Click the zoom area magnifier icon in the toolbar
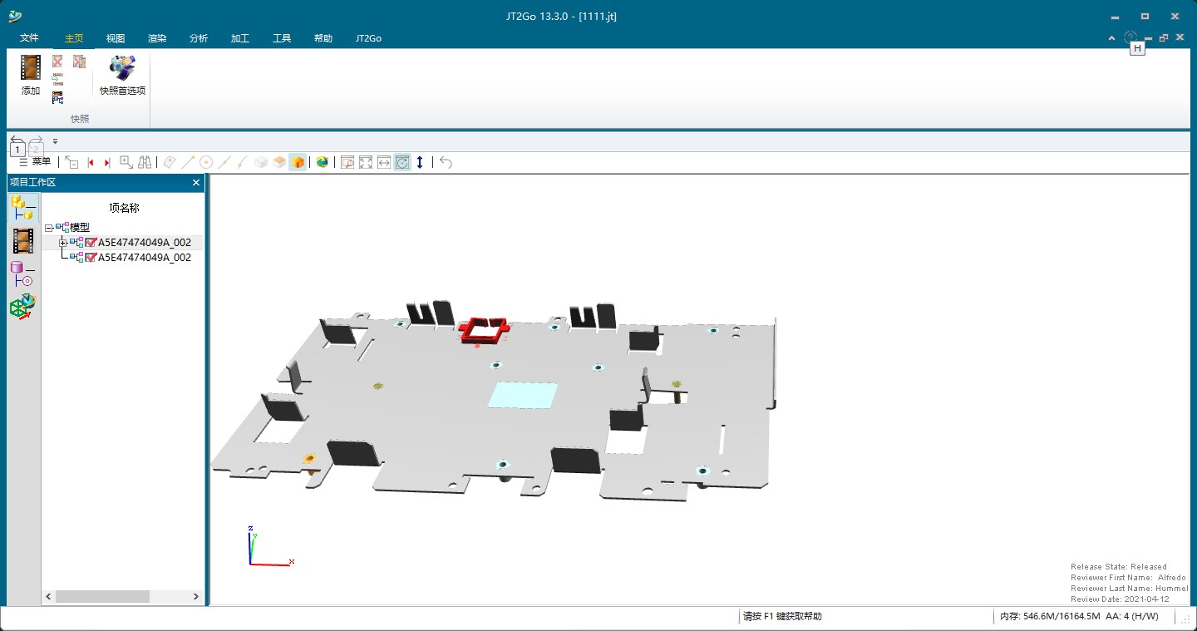 126,163
